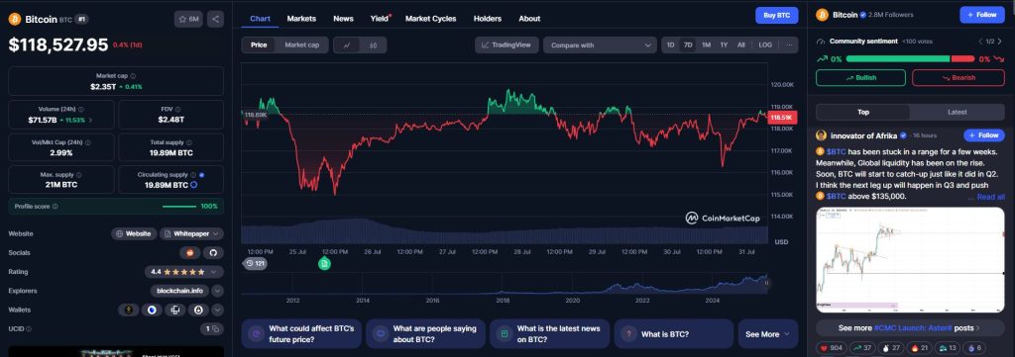Vote Bearish on sentiment
The width and height of the screenshot is (1015, 357).
pyautogui.click(x=959, y=77)
